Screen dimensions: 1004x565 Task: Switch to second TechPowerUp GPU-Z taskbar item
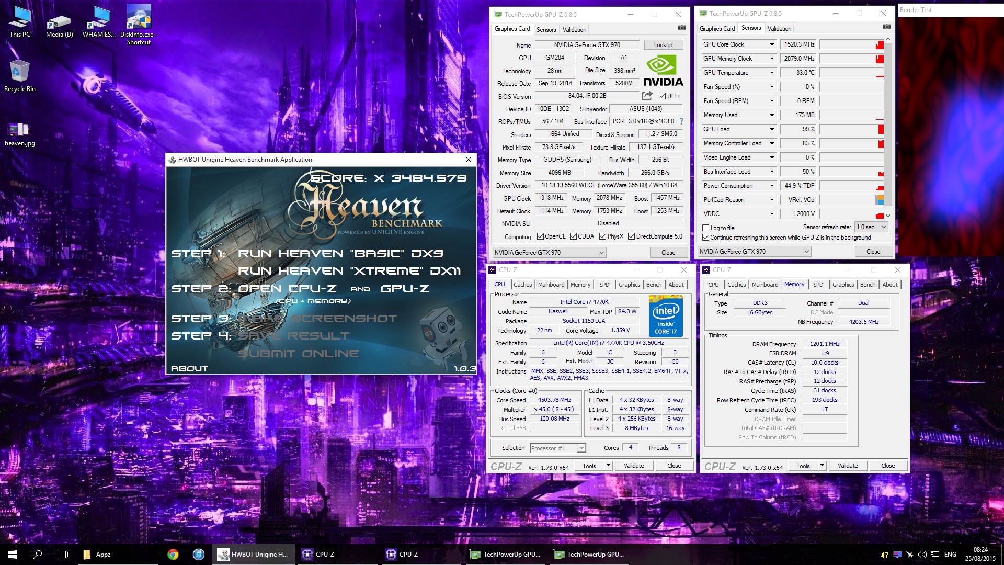pyautogui.click(x=588, y=555)
